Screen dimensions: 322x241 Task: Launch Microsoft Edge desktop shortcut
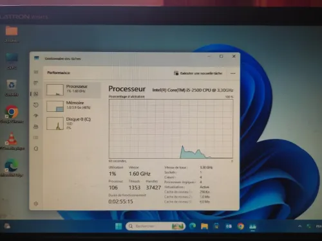(x=12, y=168)
